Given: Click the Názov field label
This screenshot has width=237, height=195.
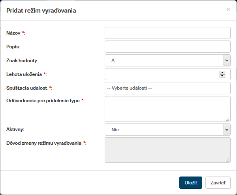Looking at the screenshot, I should point(14,33).
